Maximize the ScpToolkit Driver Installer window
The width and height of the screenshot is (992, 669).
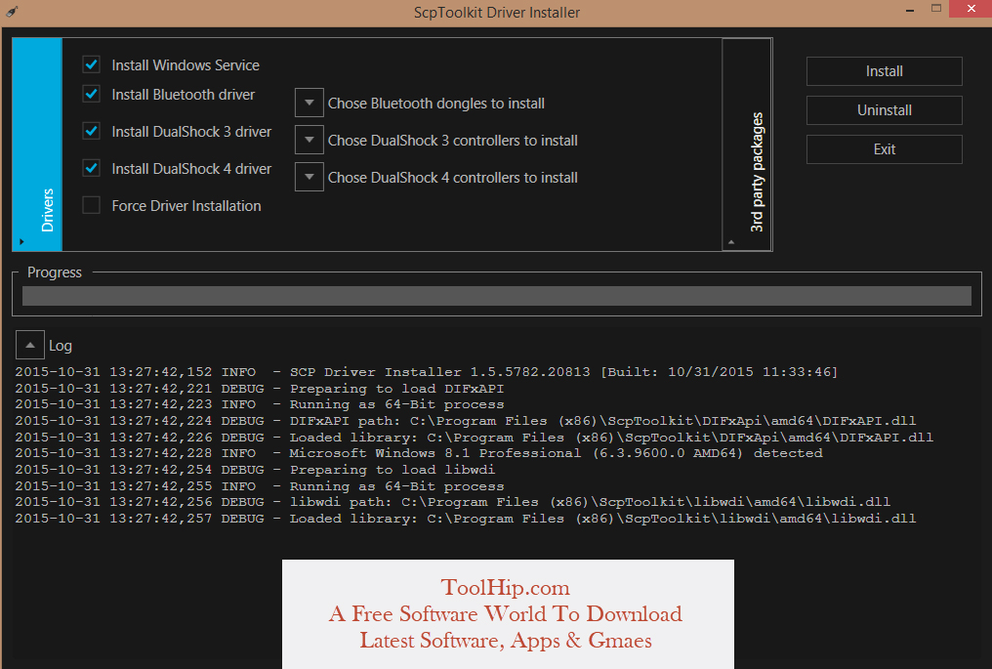click(x=936, y=9)
